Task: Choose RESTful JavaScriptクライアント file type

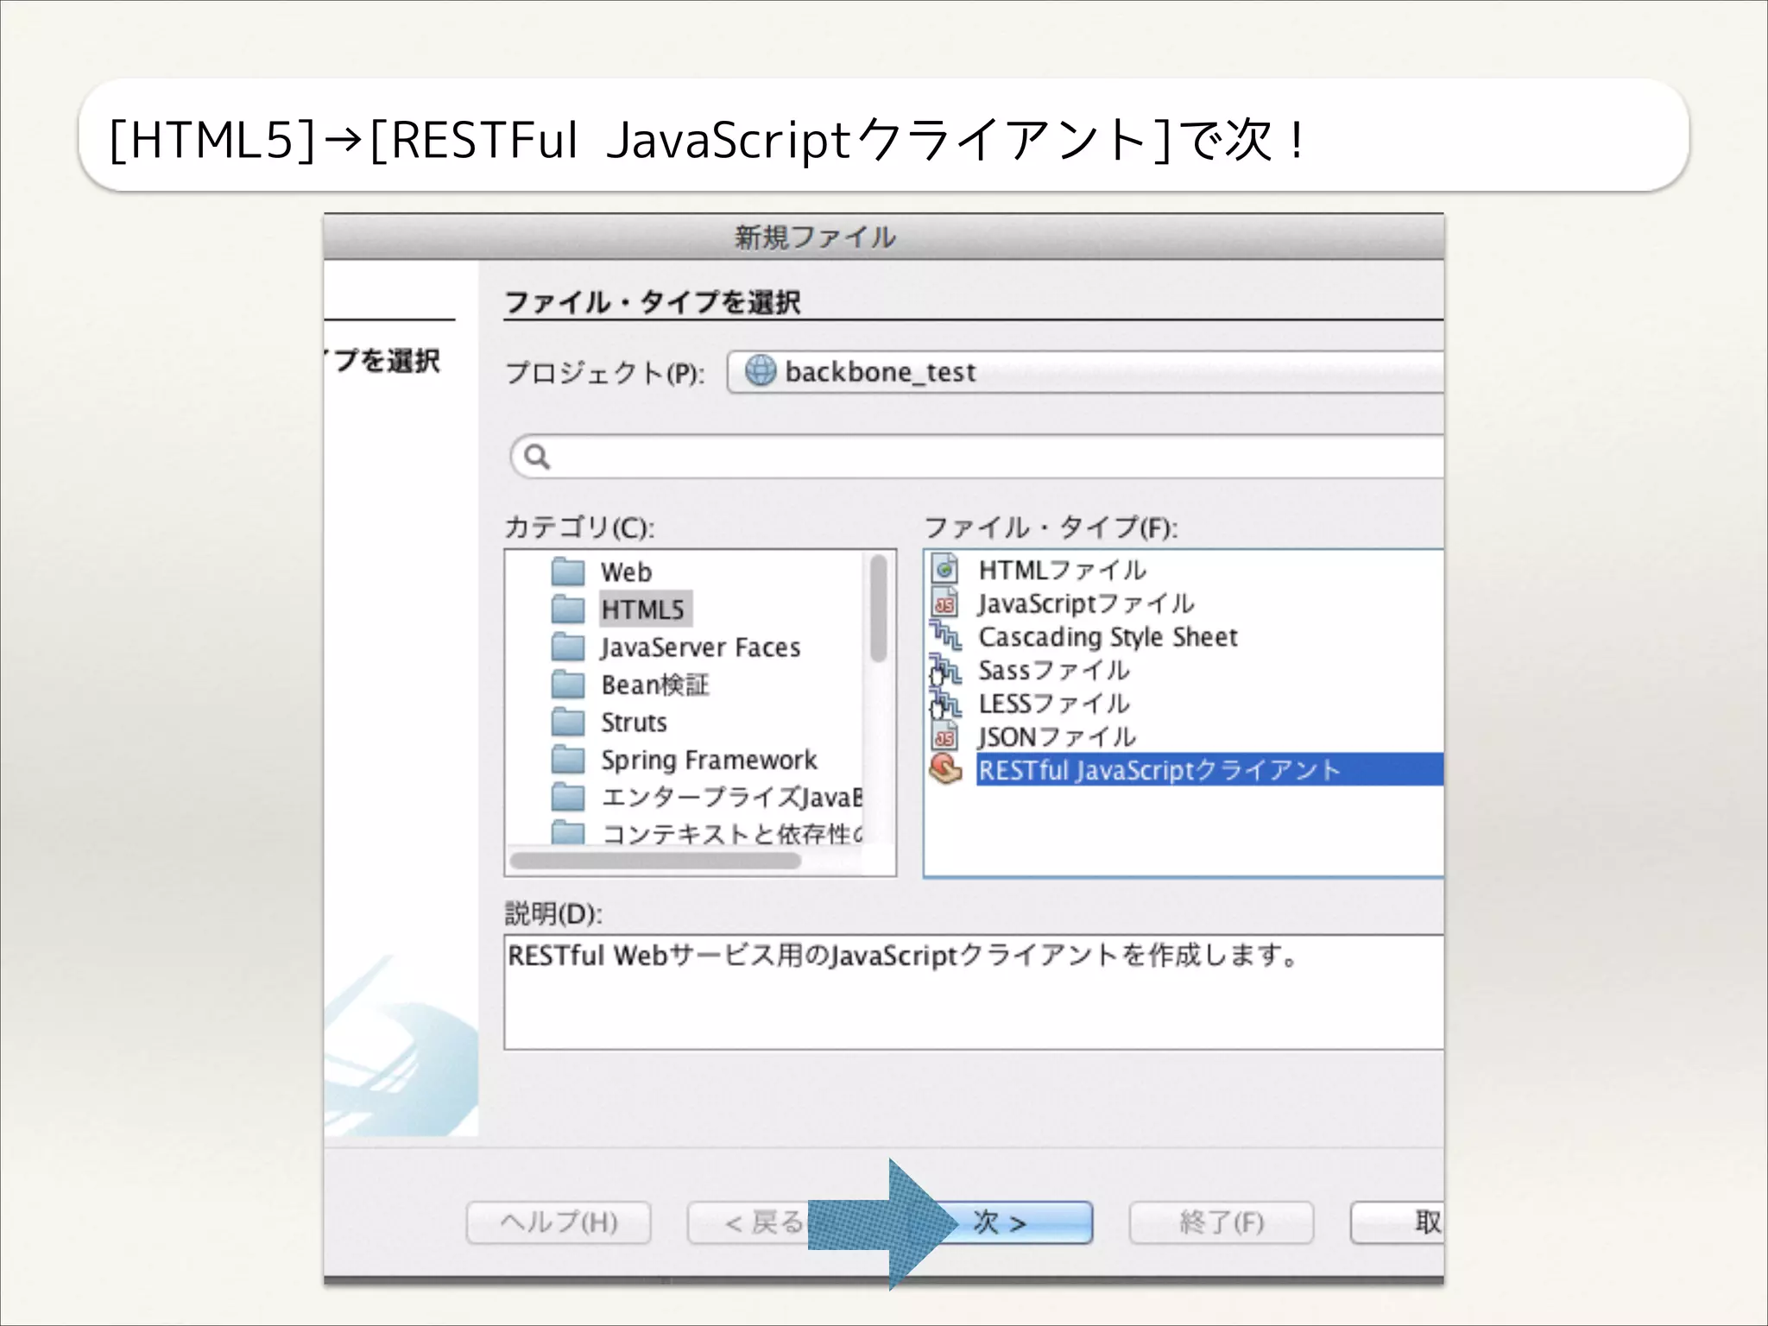Action: pos(1209,769)
